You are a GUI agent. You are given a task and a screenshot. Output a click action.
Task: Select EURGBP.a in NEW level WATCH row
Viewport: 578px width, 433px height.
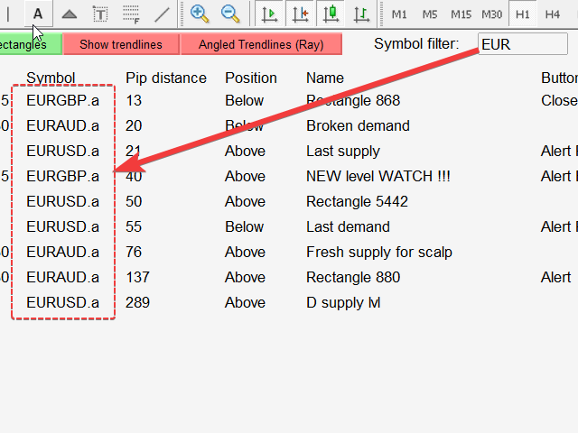tap(62, 176)
